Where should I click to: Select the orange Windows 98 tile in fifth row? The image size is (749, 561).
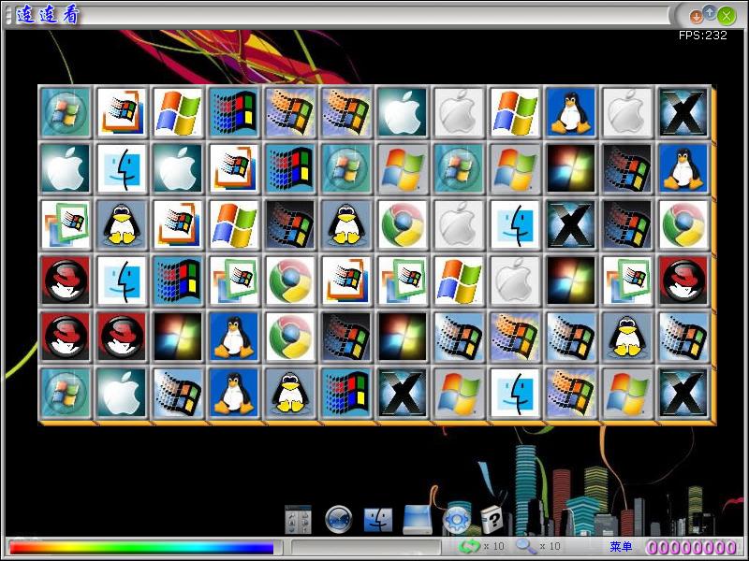(515, 337)
